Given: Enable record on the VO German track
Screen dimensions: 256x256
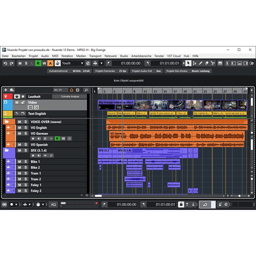Looking at the screenshot, I should coord(33,139).
